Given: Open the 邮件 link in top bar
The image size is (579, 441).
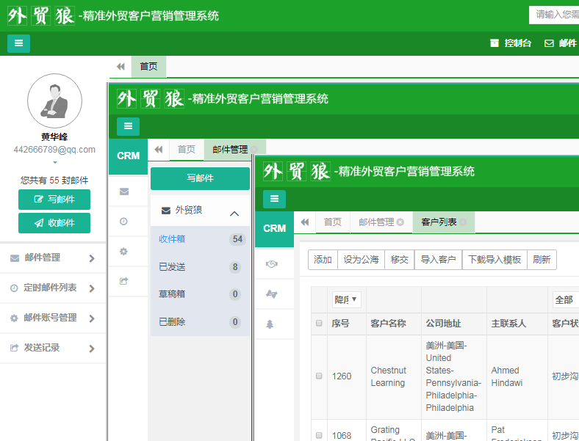Looking at the screenshot, I should pyautogui.click(x=560, y=43).
